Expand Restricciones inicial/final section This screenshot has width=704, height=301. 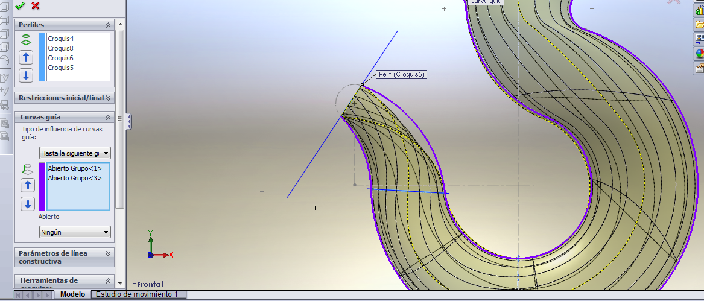click(x=108, y=98)
